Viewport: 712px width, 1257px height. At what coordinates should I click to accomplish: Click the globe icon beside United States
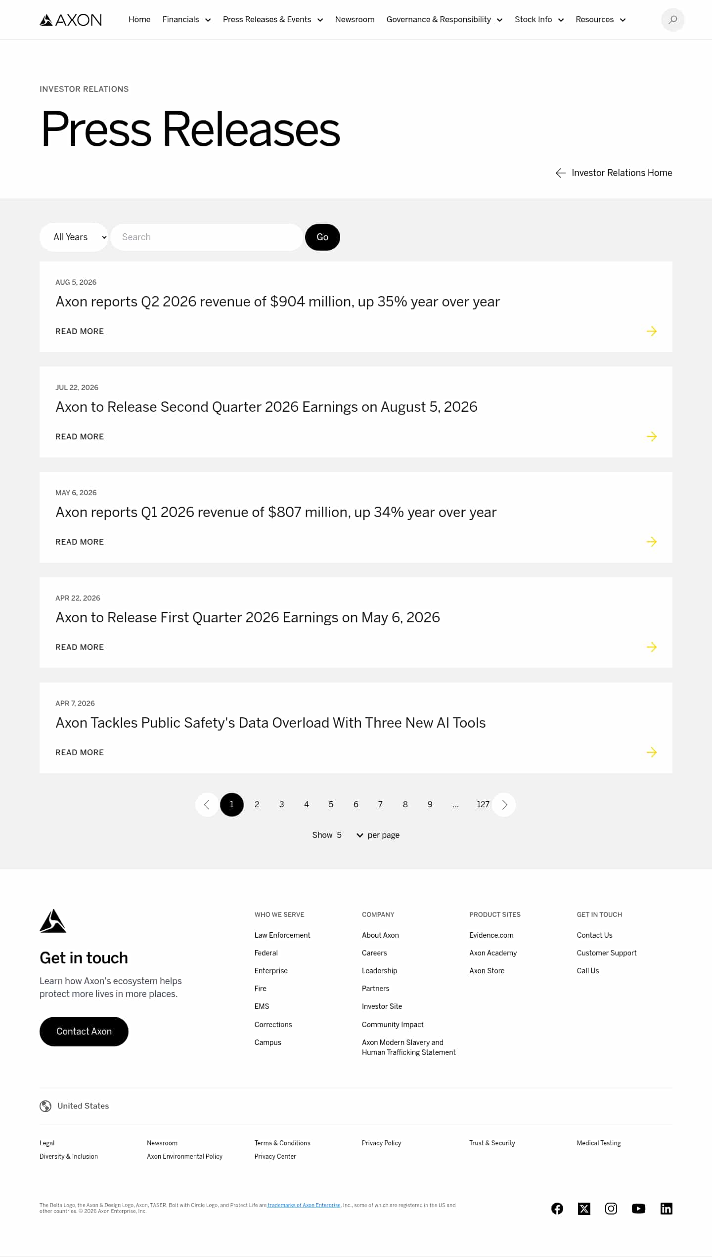[x=45, y=1106]
